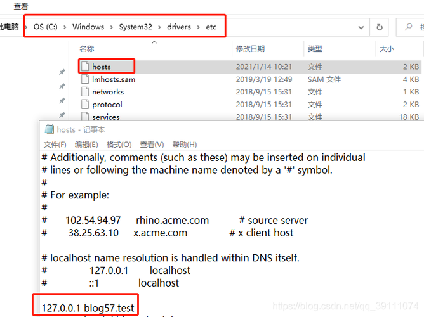424x317 pixels.
Task: Click the 查看 tab in Explorer ribbon
Action: (x=21, y=6)
